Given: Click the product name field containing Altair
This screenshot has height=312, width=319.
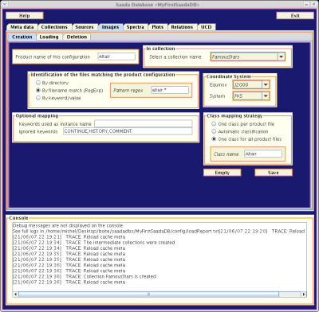Looking at the screenshot, I should tap(116, 57).
